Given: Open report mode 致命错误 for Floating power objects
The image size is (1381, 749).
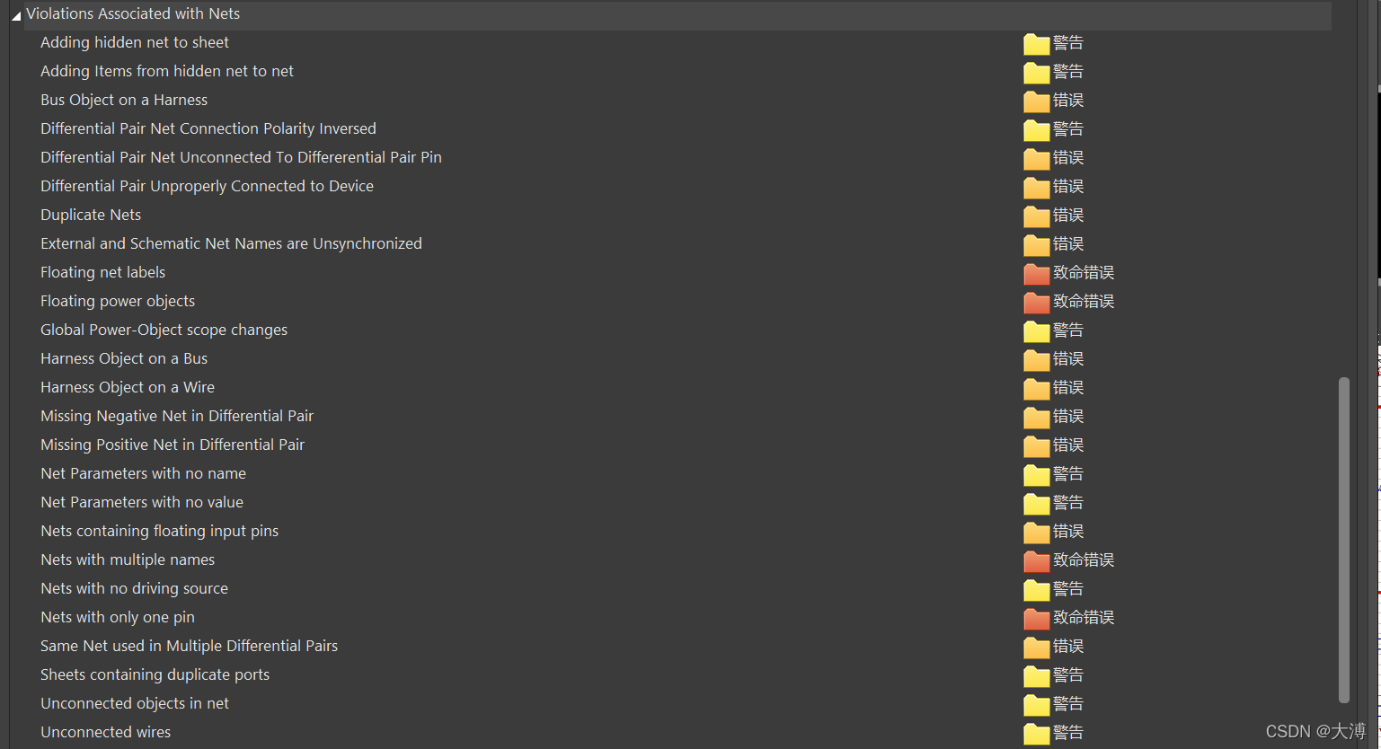Looking at the screenshot, I should 1084,301.
